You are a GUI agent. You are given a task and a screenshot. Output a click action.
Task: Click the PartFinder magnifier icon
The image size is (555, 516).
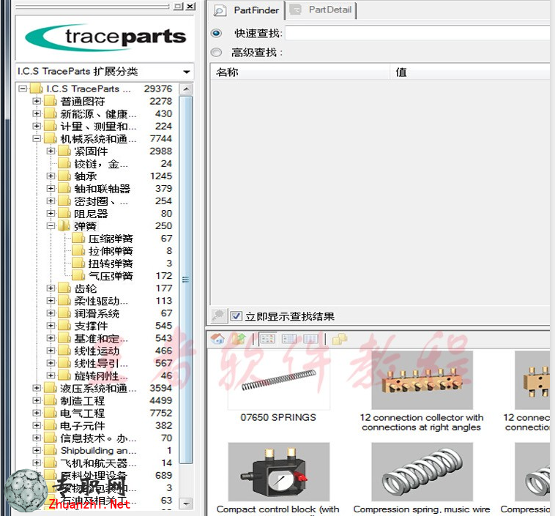[x=220, y=10]
